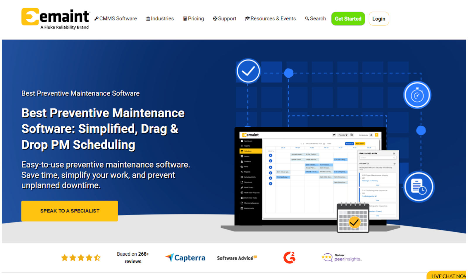
Task: Click the Search menu item
Action: [x=316, y=18]
